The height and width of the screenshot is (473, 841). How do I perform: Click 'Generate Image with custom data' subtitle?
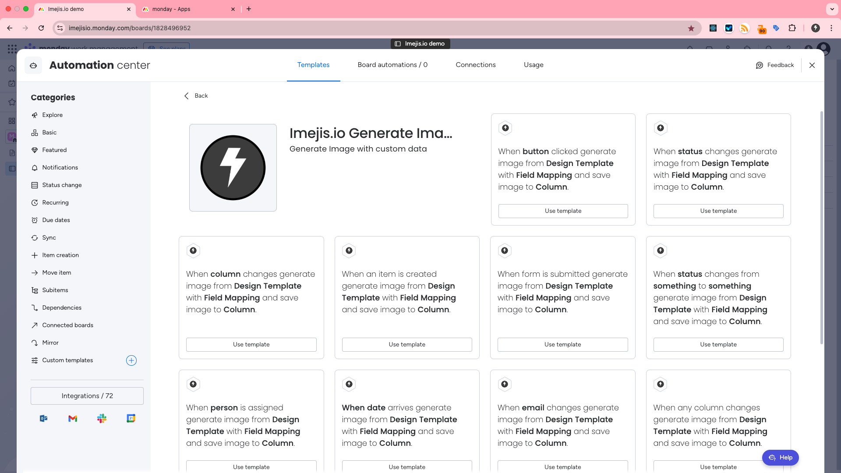tap(358, 149)
